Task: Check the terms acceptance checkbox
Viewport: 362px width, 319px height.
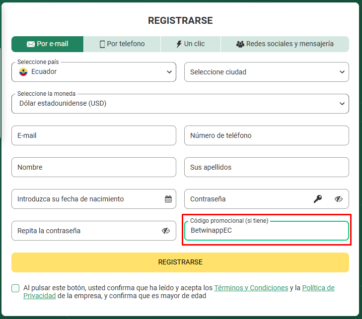Action: [15, 288]
